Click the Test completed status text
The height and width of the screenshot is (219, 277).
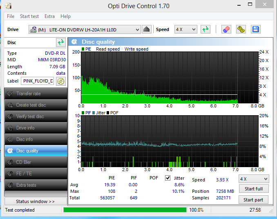tap(20, 210)
